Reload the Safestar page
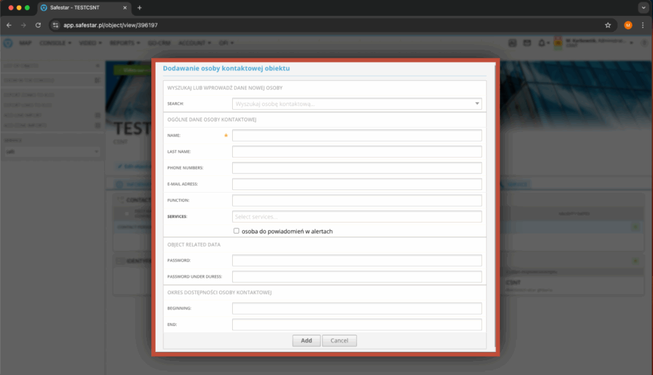Image resolution: width=653 pixels, height=375 pixels. (38, 25)
